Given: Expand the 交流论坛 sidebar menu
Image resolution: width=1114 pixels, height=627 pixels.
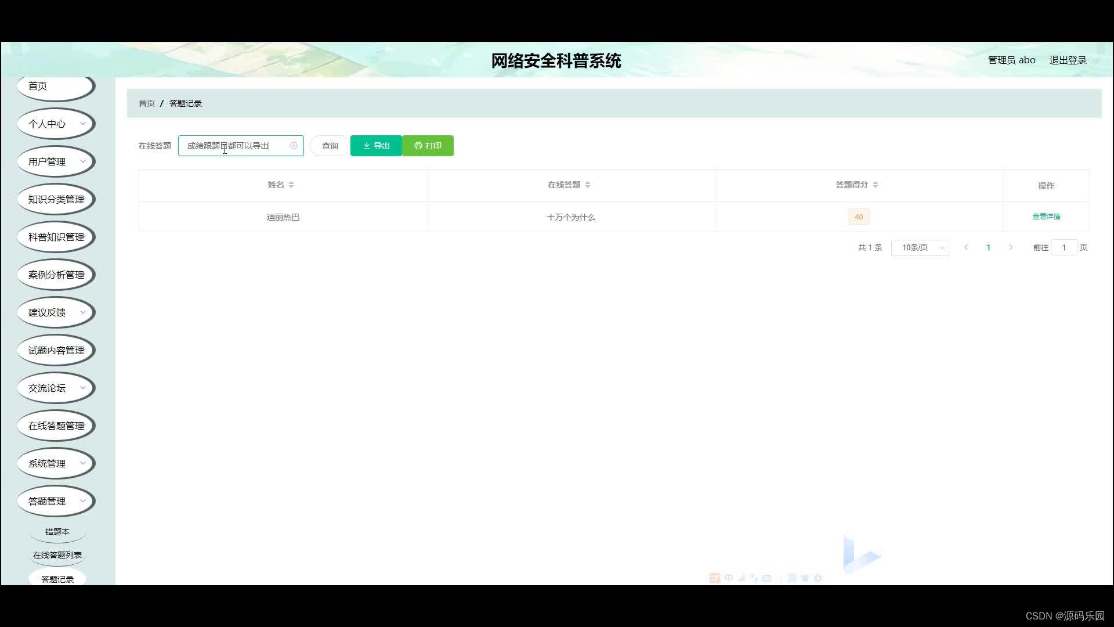Looking at the screenshot, I should 56,388.
